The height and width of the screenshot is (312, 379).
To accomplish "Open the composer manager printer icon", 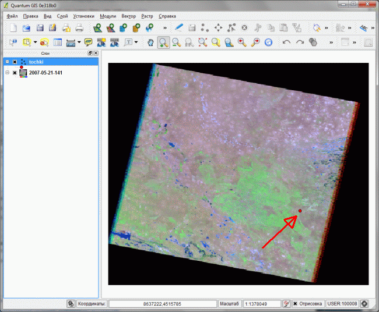I will coord(79,28).
